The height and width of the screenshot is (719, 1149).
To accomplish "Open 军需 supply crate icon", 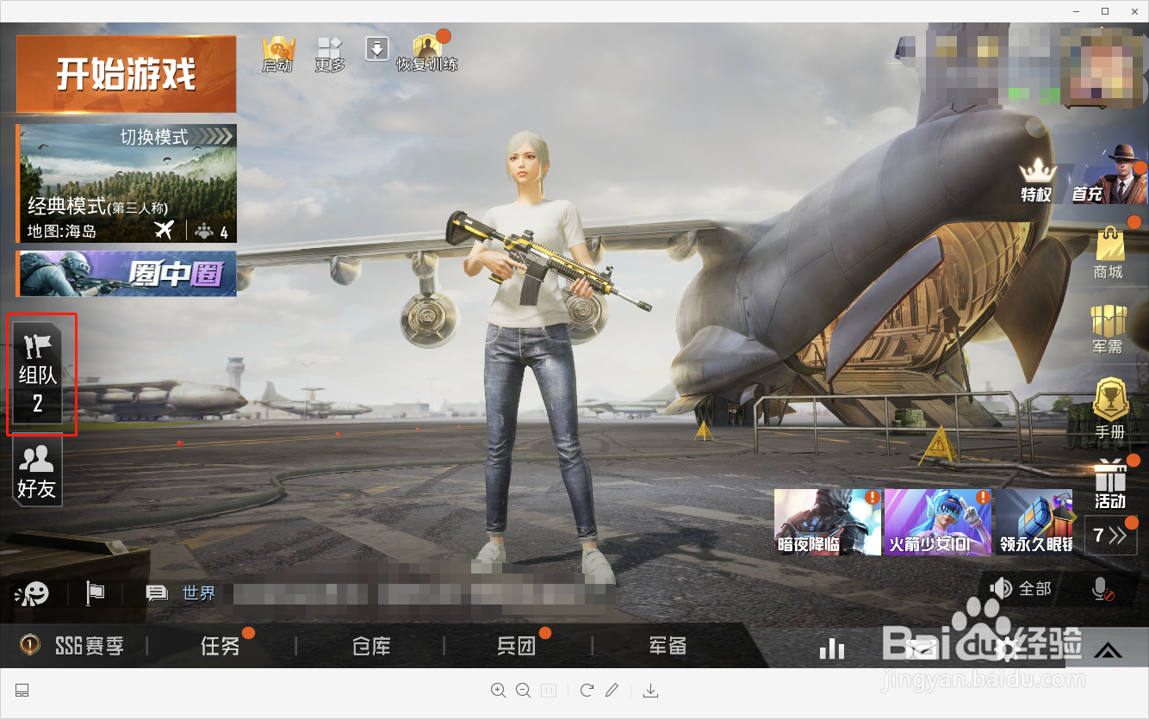I will (x=1109, y=329).
